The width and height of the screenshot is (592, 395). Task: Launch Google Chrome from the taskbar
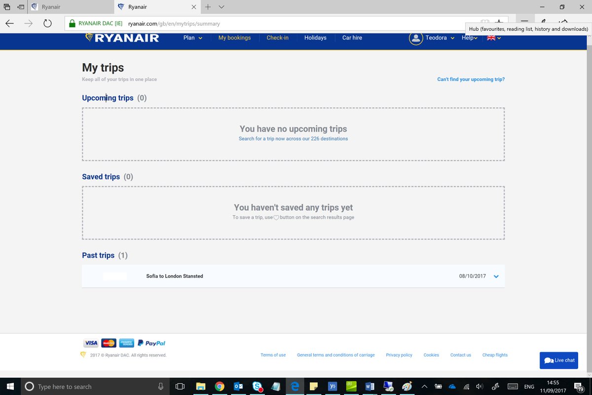pos(220,387)
